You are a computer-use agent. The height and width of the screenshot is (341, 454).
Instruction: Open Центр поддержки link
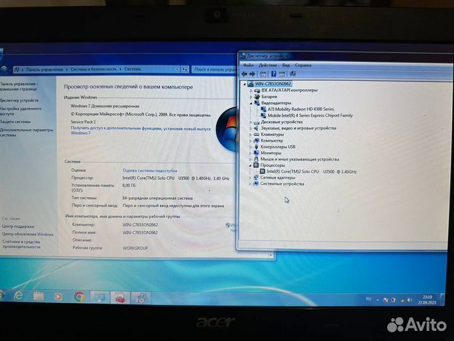pos(18,227)
